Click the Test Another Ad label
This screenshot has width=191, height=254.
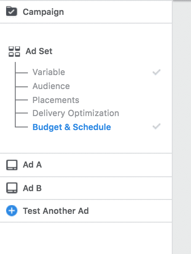[56, 211]
